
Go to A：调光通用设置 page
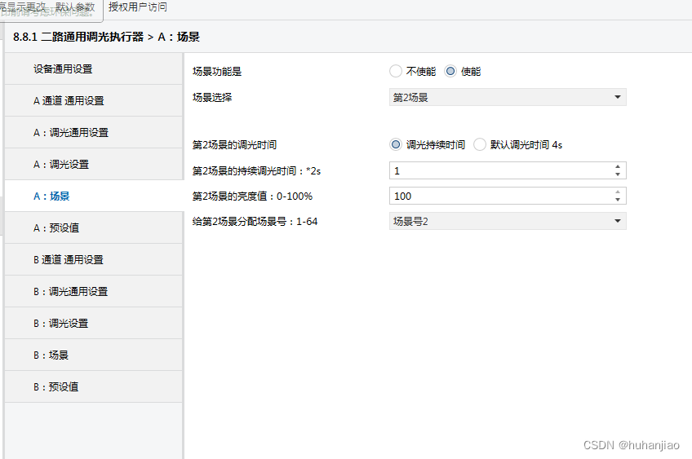[93, 133]
